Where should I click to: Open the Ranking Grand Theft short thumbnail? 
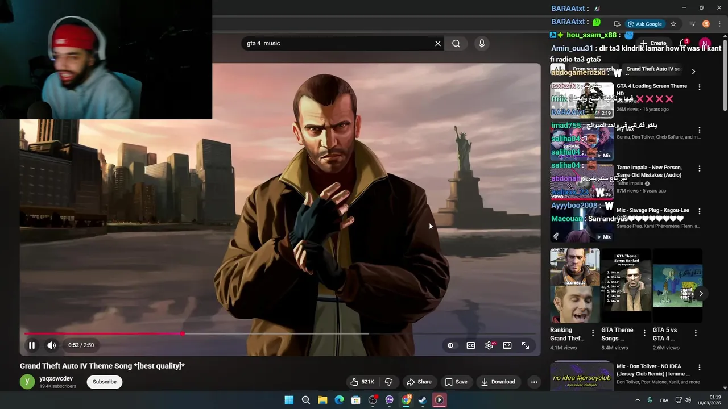tap(574, 286)
